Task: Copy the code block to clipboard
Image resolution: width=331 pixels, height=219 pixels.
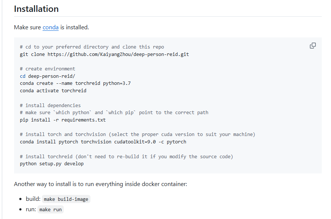Action: 313,45
